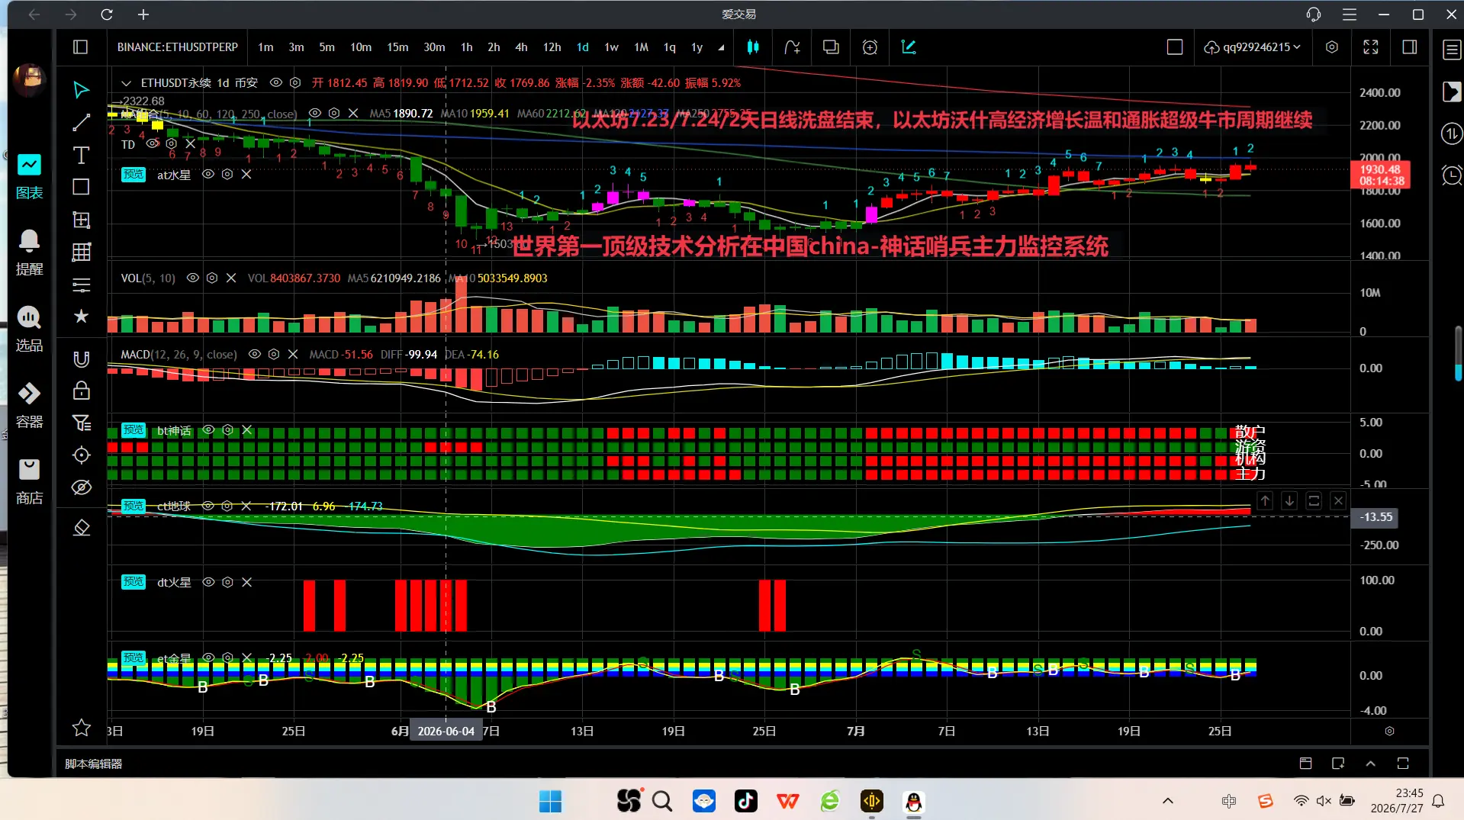Select the trend line drawing tool

tap(81, 123)
